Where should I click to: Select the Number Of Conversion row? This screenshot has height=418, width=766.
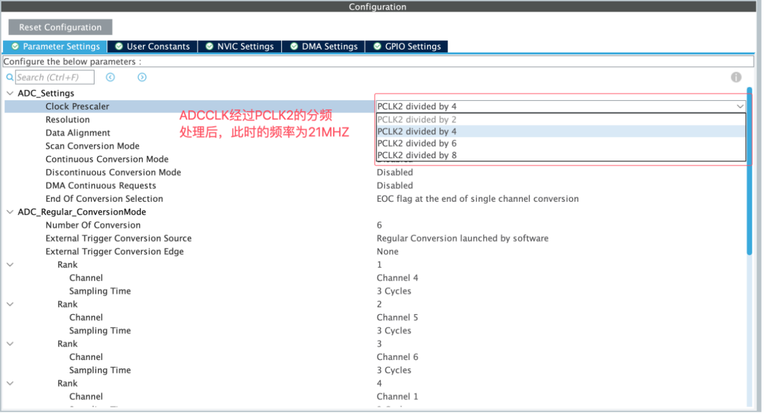click(x=93, y=225)
